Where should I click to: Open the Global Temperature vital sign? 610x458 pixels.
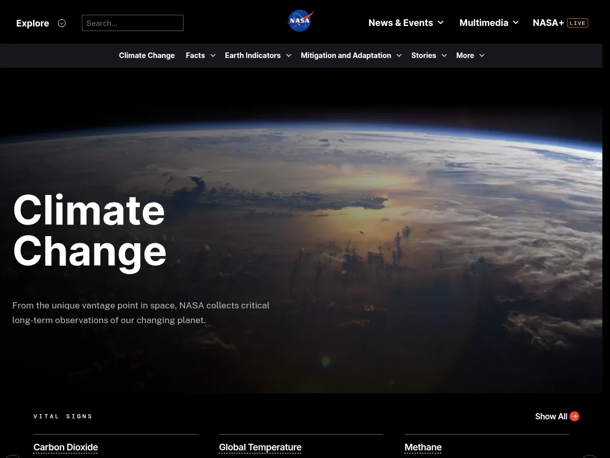tap(260, 447)
